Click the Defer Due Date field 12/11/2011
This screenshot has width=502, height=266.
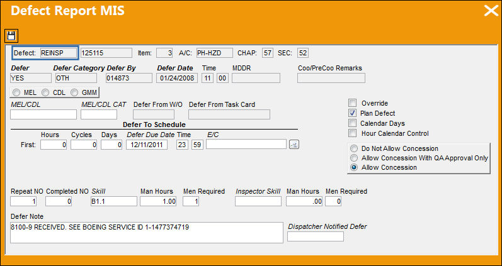(x=147, y=145)
